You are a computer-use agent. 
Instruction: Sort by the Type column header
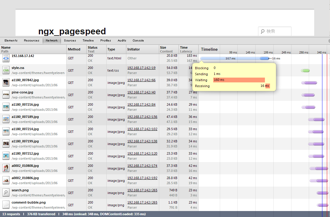point(116,49)
